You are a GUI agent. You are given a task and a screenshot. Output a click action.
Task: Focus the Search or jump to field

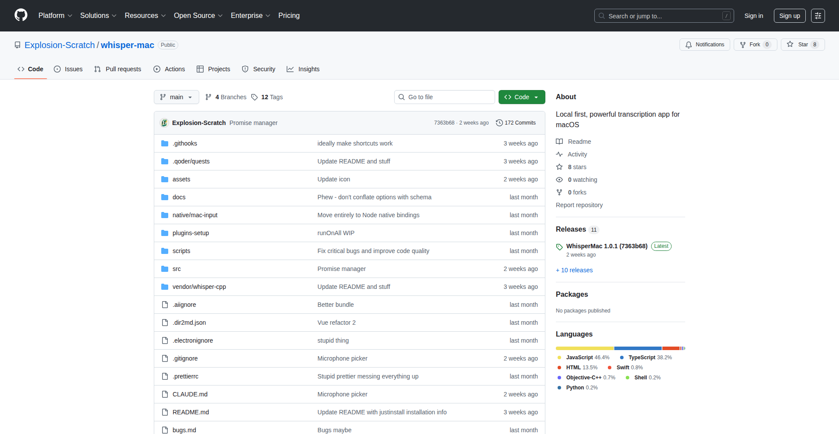(664, 16)
